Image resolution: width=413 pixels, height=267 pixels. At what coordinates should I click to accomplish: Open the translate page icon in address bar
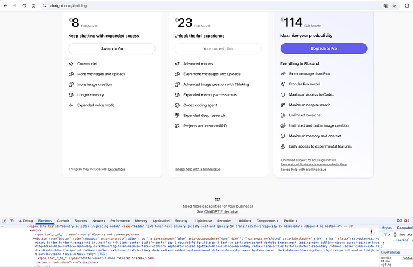point(385,5)
